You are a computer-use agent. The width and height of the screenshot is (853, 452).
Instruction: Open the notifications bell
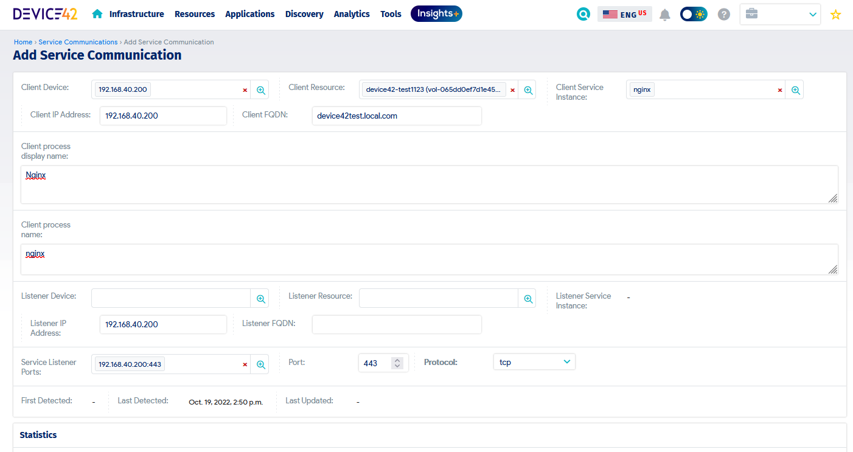(x=665, y=15)
